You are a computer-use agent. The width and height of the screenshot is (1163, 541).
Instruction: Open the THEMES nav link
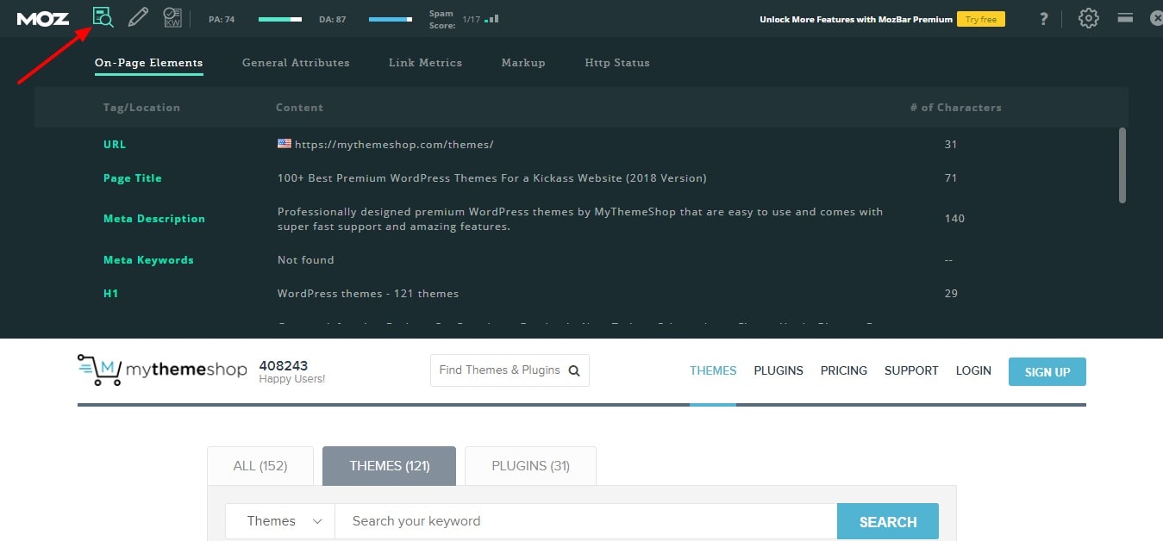click(713, 370)
